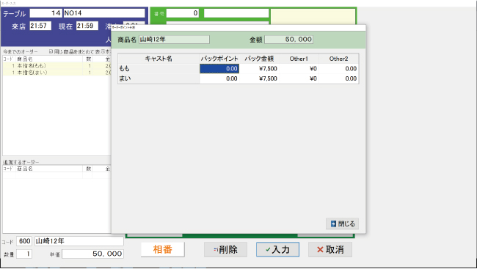Confirm the order with 入力 button
477x269 pixels.
click(x=277, y=249)
